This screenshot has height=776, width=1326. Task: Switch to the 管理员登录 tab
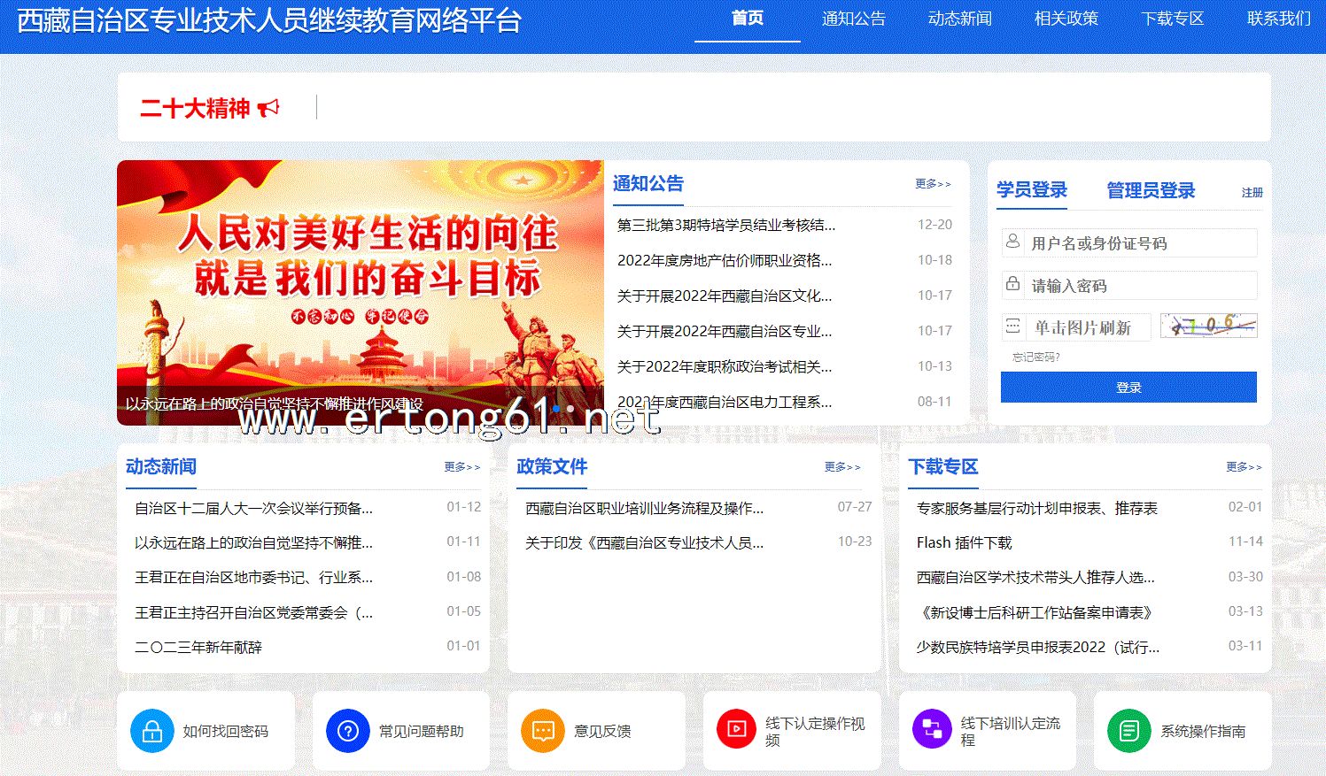[1151, 190]
